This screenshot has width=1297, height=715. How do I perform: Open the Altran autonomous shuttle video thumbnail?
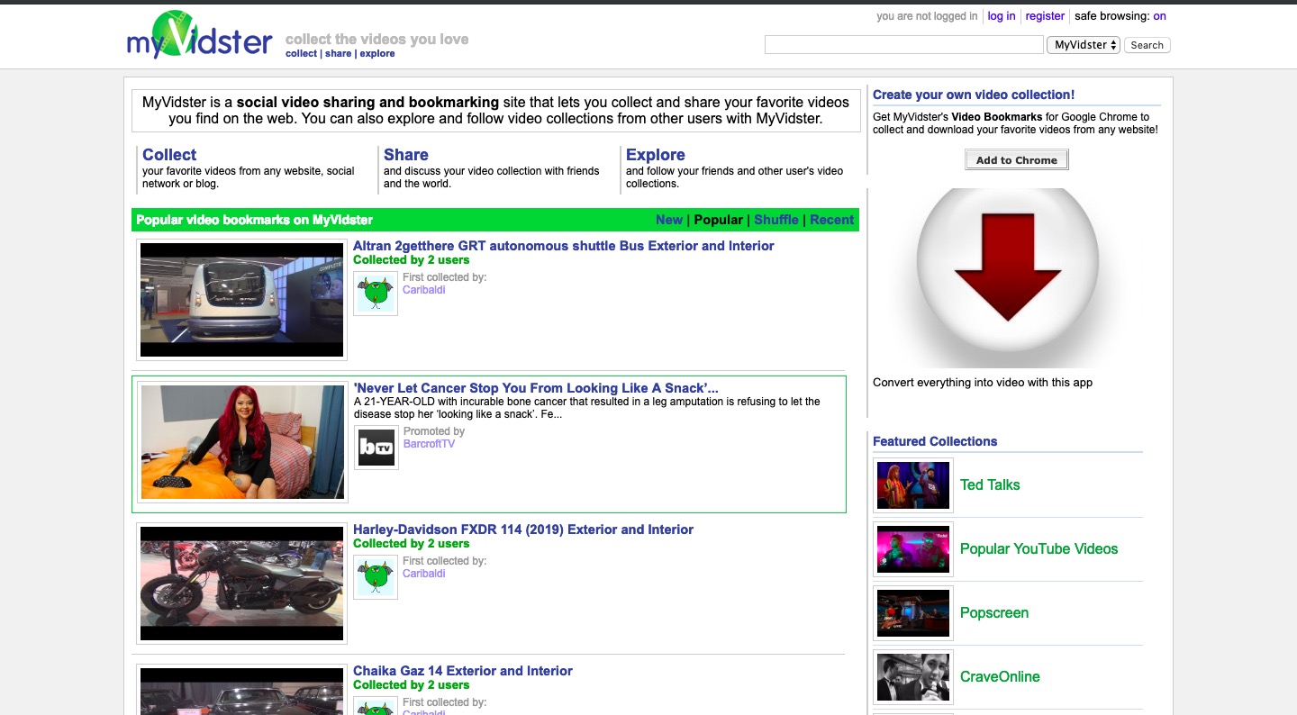pos(241,300)
